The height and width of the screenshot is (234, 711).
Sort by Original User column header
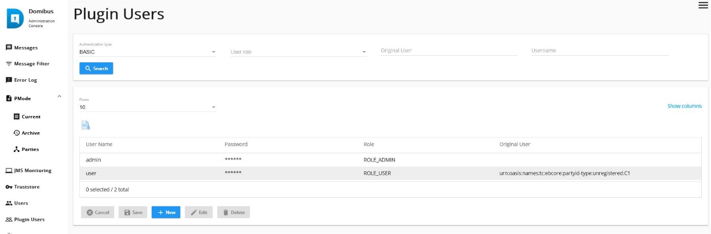515,144
